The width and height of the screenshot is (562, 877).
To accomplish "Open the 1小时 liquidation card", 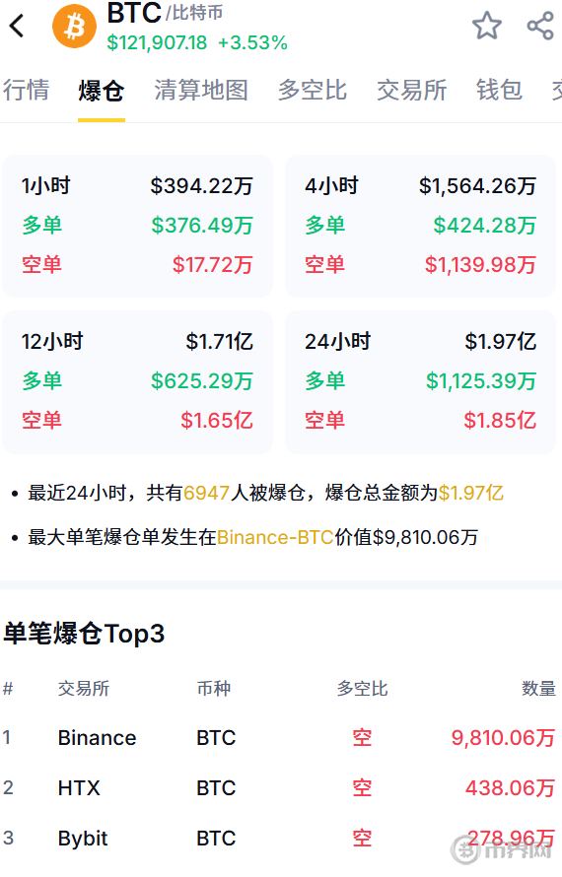I will pyautogui.click(x=138, y=226).
